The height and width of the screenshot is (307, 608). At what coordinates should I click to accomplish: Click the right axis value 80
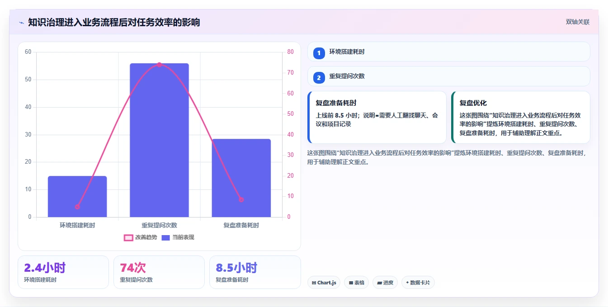pyautogui.click(x=290, y=52)
